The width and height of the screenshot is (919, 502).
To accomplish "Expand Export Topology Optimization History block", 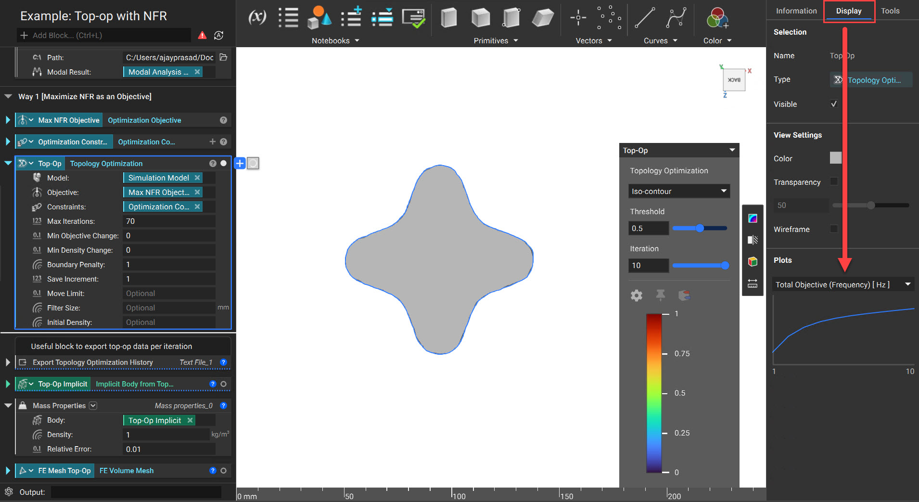I will 8,362.
